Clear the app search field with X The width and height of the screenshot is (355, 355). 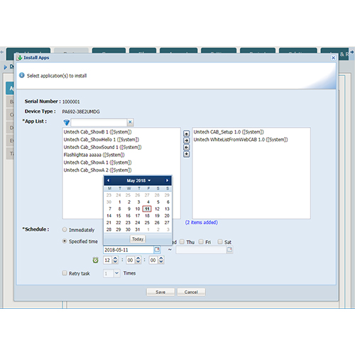130,122
